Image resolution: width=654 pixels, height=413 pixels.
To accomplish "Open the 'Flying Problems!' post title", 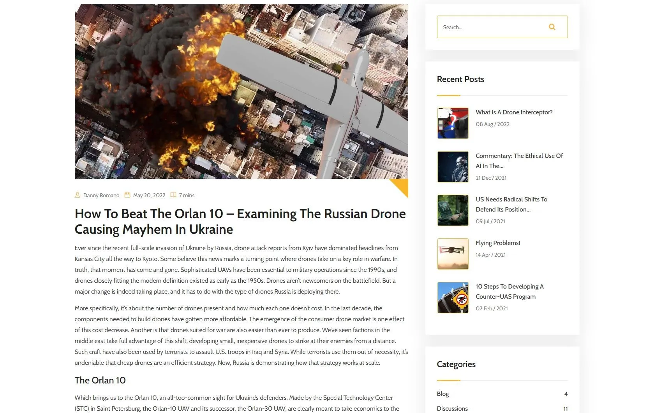I will point(497,243).
